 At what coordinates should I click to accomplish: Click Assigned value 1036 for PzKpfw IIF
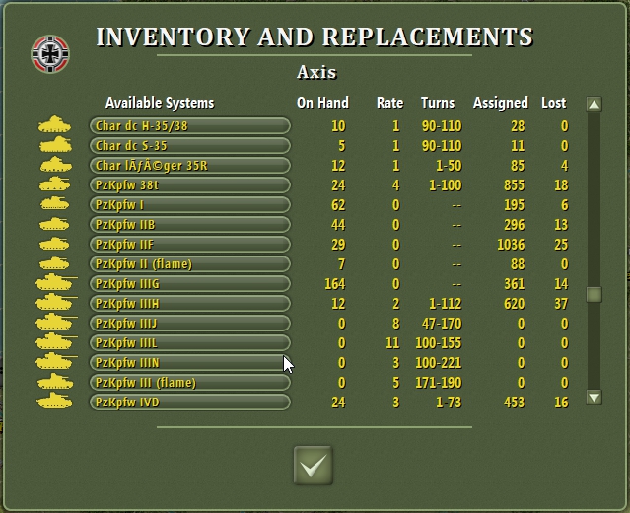pyautogui.click(x=511, y=245)
